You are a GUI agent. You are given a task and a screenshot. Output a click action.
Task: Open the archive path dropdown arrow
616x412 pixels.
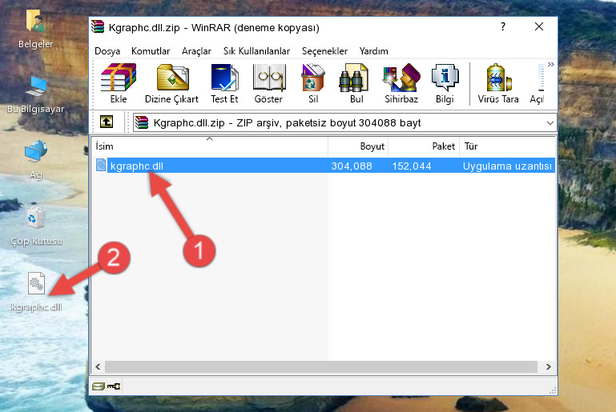point(550,123)
